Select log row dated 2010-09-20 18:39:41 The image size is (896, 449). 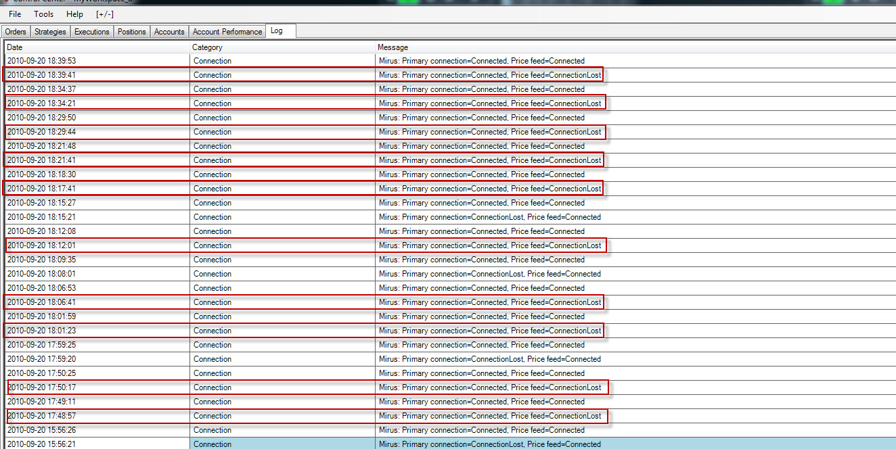tap(450, 75)
